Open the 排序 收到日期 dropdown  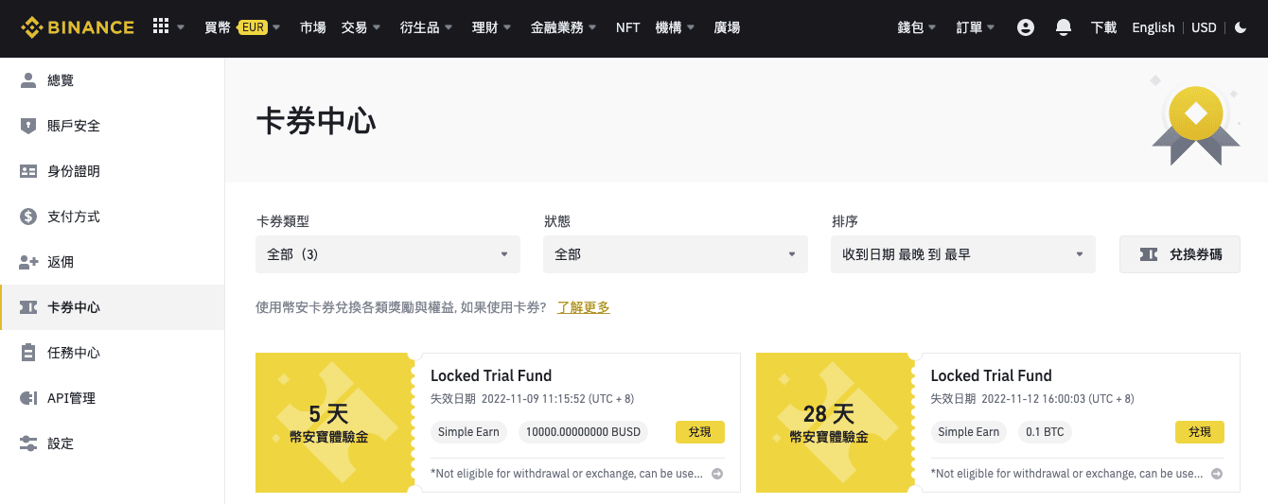(x=963, y=254)
